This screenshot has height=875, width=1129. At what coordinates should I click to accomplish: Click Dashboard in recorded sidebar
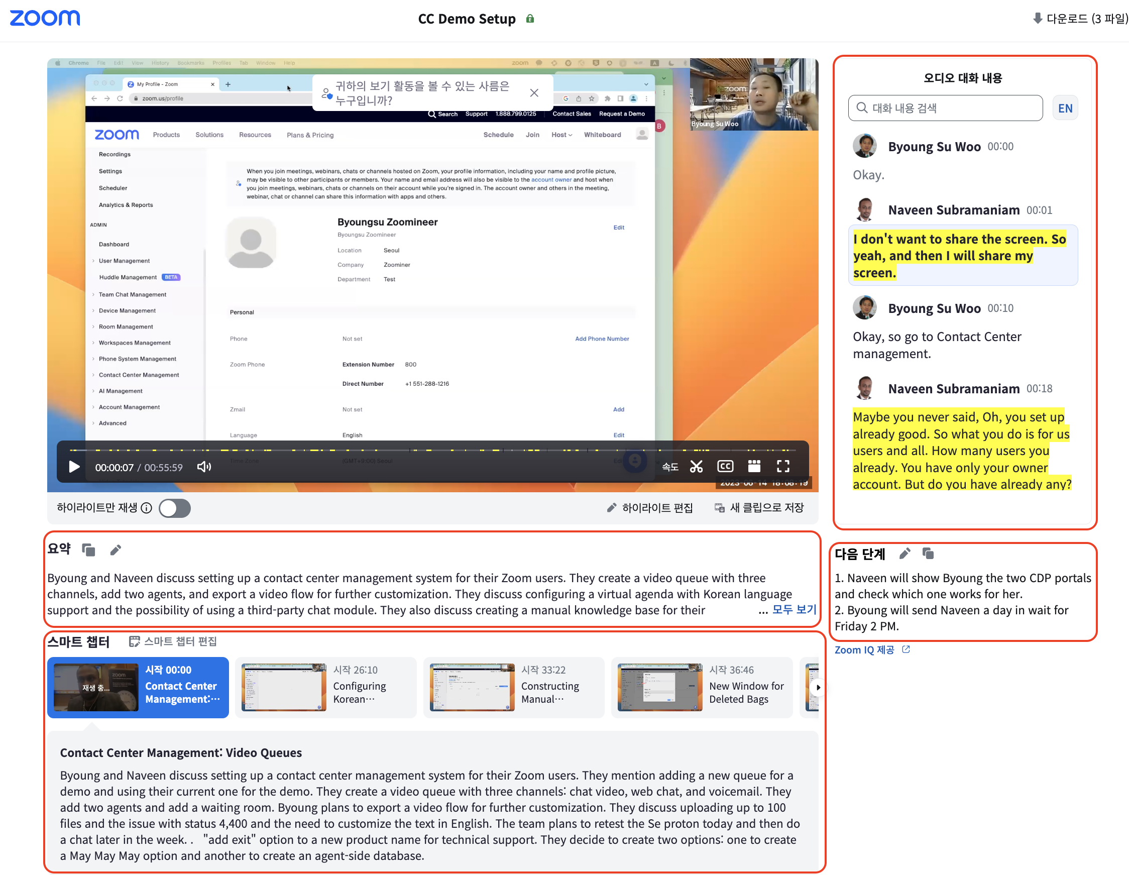pyautogui.click(x=114, y=244)
